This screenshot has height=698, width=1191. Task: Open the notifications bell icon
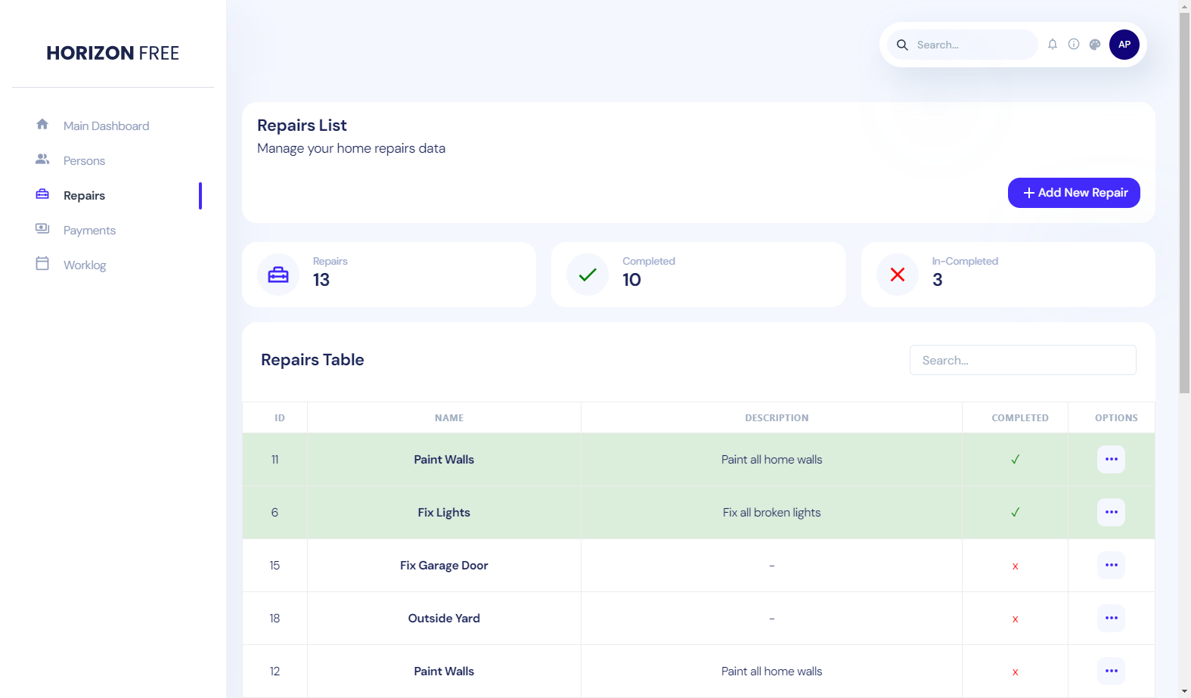click(x=1052, y=45)
